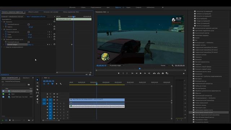Toggle stopwatch animation for Уровень
This screenshot has width=231, height=130.
coord(6,27)
